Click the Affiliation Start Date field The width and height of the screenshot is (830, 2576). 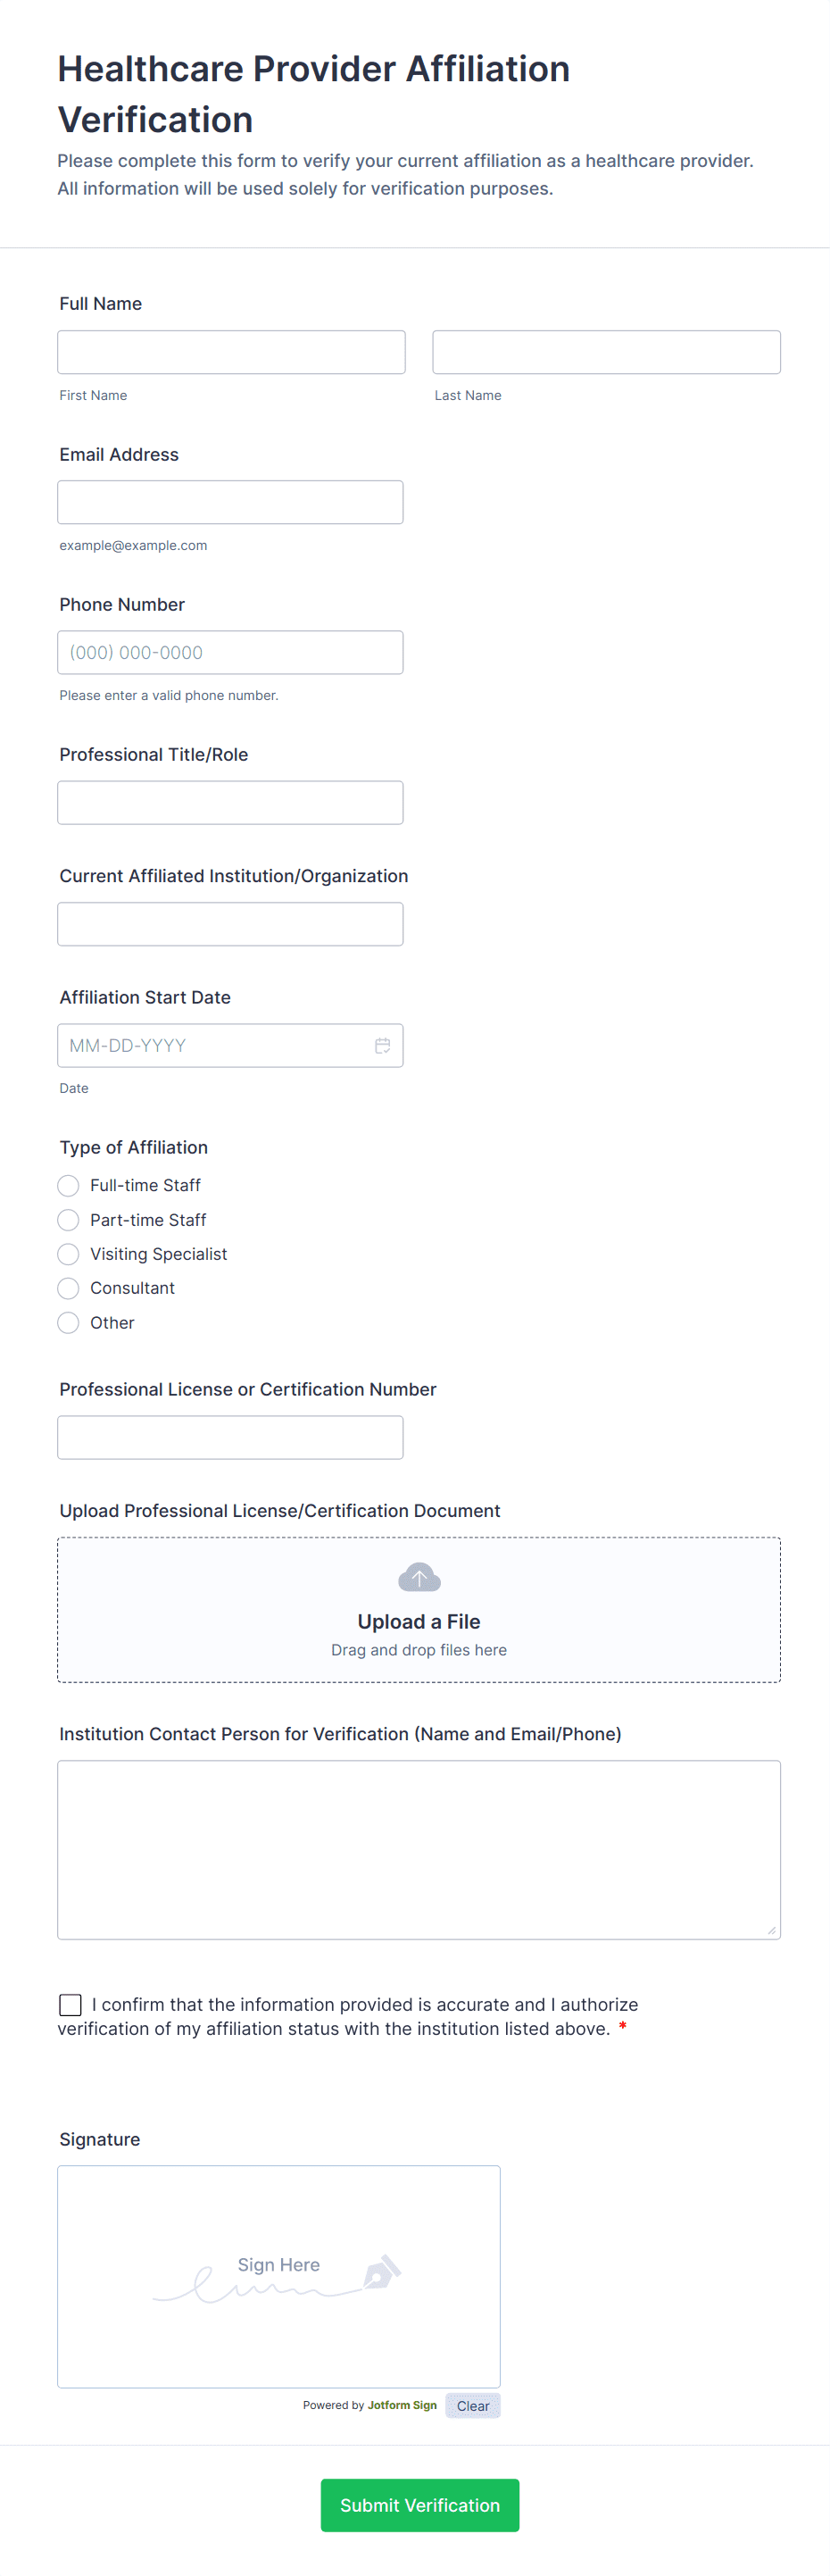[230, 1045]
